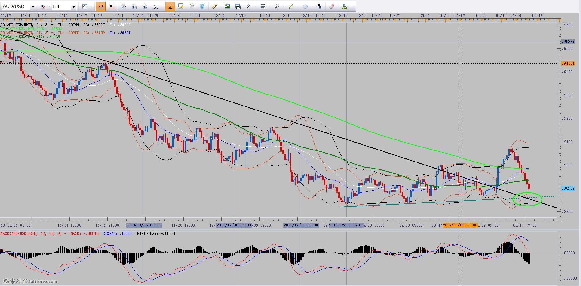Viewport: 581px width, 286px height.
Task: Click the orange .94351 price marker
Action: 568,63
